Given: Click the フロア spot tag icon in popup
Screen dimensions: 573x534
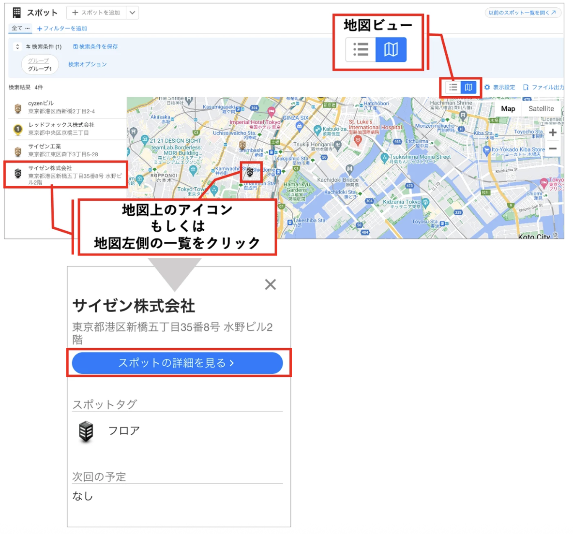Looking at the screenshot, I should click(x=86, y=431).
